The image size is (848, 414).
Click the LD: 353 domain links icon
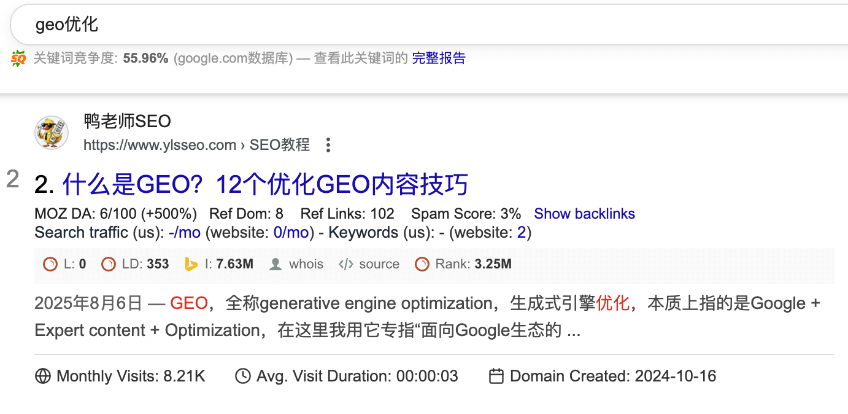point(108,264)
